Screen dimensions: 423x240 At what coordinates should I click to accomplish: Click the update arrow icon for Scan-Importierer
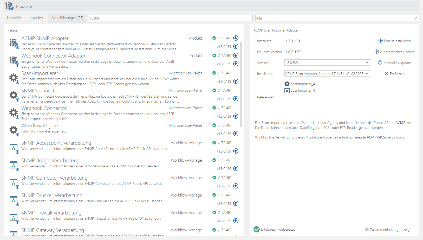coord(236,81)
